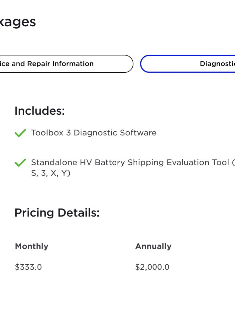Click the word Information in the repair tab

coord(73,64)
